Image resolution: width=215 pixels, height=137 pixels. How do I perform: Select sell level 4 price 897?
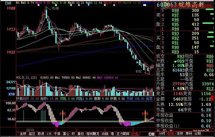click(x=175, y=15)
